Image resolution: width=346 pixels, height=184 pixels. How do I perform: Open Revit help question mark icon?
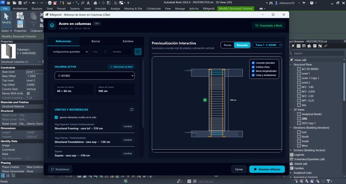tap(312, 3)
